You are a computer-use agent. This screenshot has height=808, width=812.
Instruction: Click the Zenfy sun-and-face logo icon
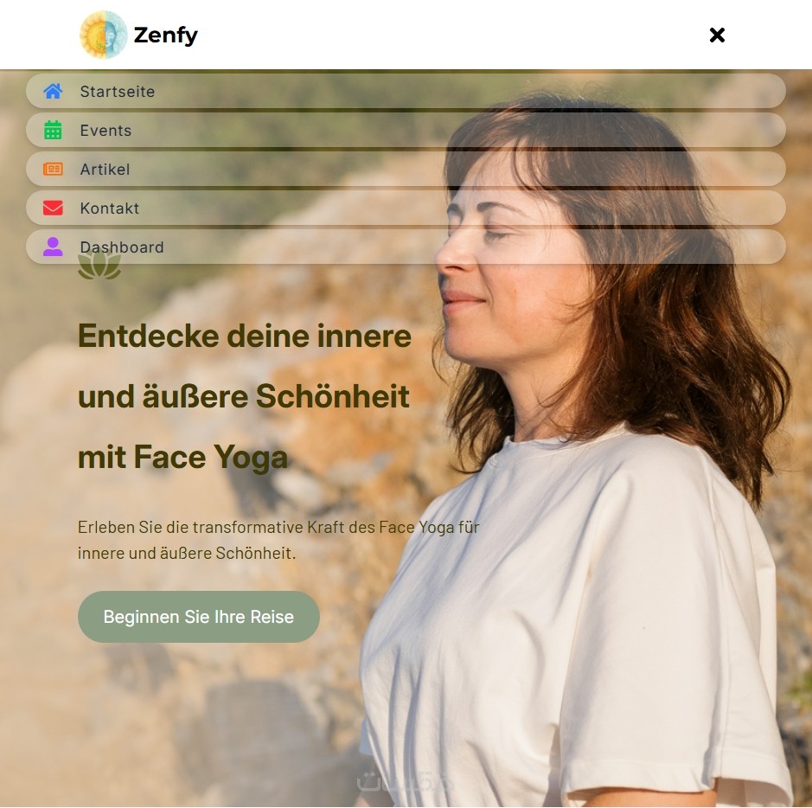point(104,35)
